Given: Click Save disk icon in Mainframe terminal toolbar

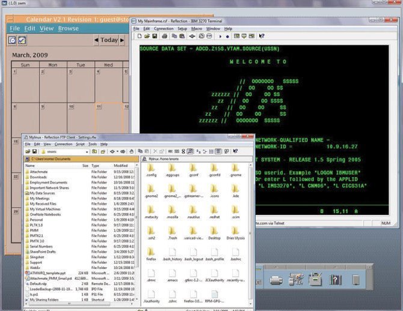Looking at the screenshot, I should pyautogui.click(x=155, y=36).
